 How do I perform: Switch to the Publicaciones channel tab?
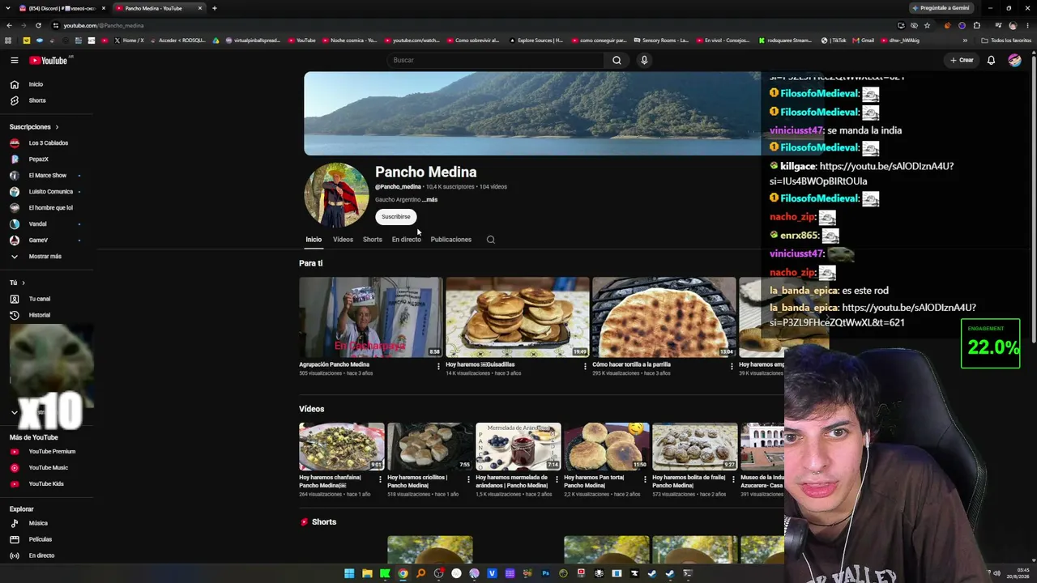[x=451, y=240]
